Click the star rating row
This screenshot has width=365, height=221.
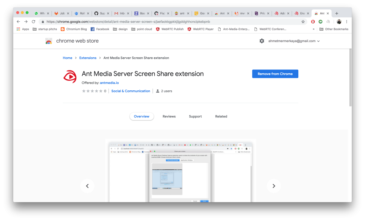[x=92, y=91]
